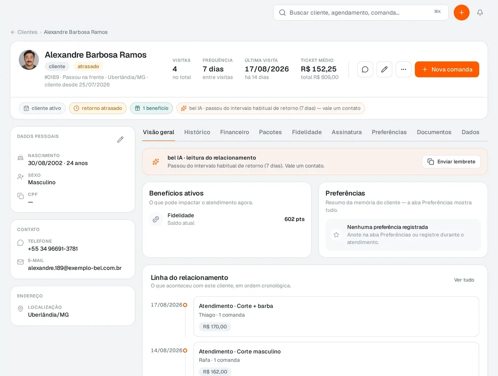Screen dimensions: 498x376
Task: Switch to the Pacotes tab
Action: tap(270, 132)
